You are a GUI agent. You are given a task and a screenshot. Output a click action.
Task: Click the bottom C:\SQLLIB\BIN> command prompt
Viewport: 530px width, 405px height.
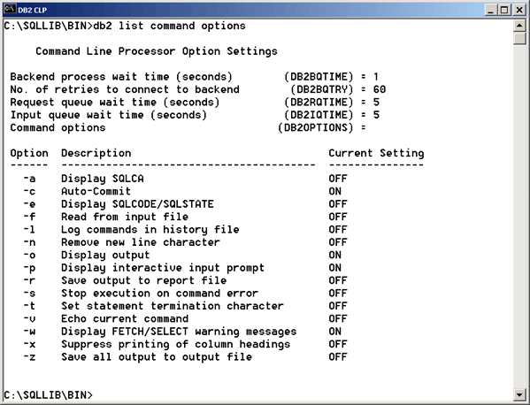[48, 394]
